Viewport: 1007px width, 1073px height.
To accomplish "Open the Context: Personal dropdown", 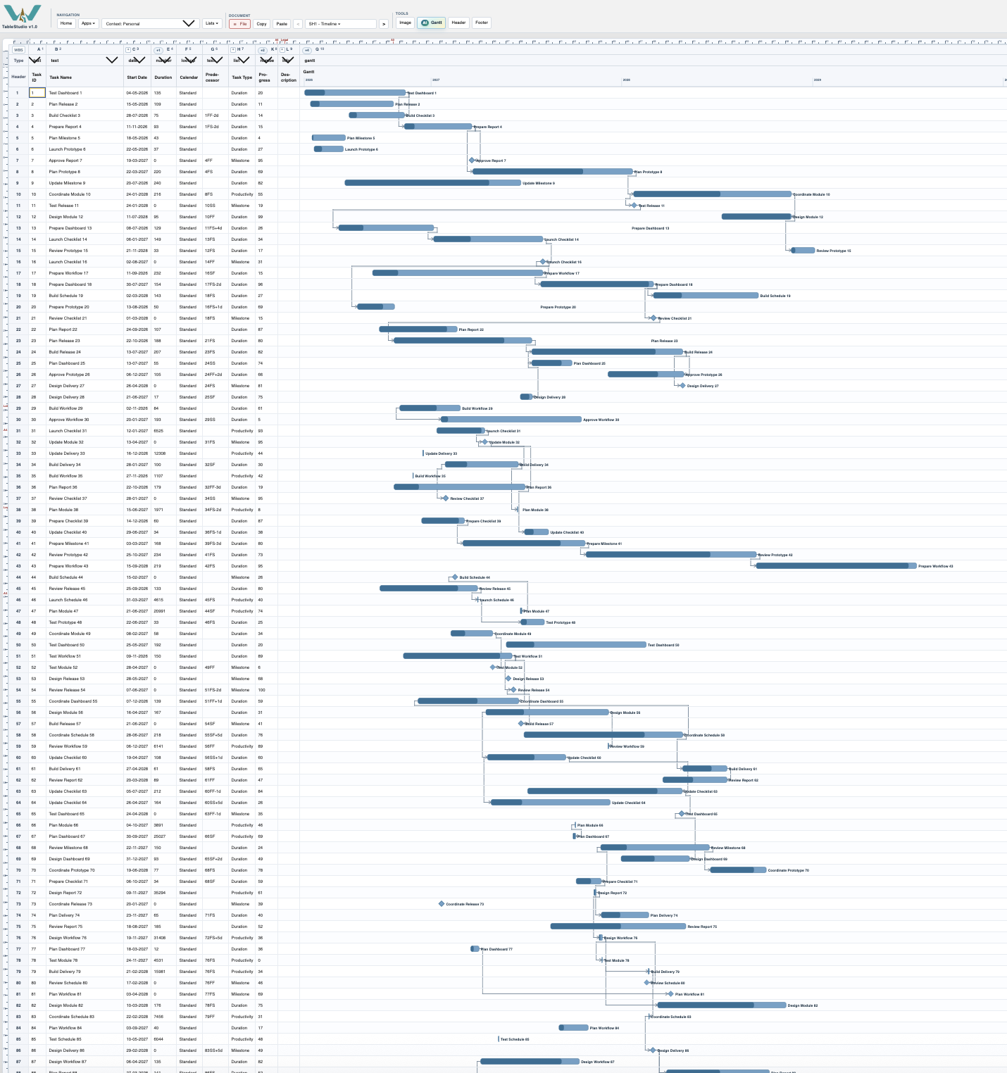I will (149, 24).
